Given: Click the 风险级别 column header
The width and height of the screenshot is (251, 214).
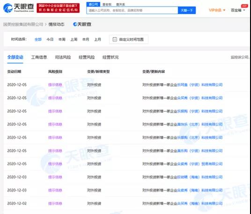Looking at the screenshot, I should [55, 72].
